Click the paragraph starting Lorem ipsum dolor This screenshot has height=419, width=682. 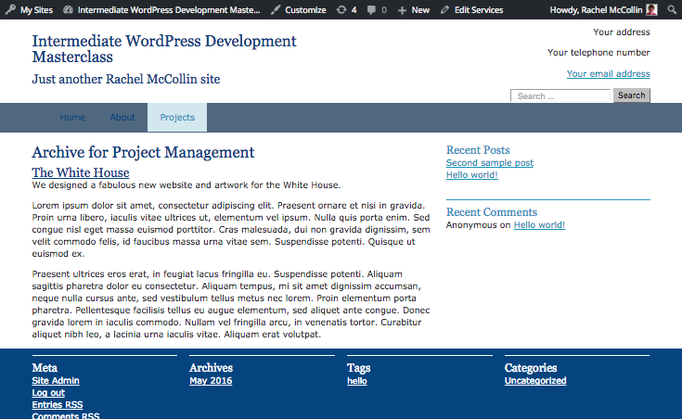tap(231, 230)
